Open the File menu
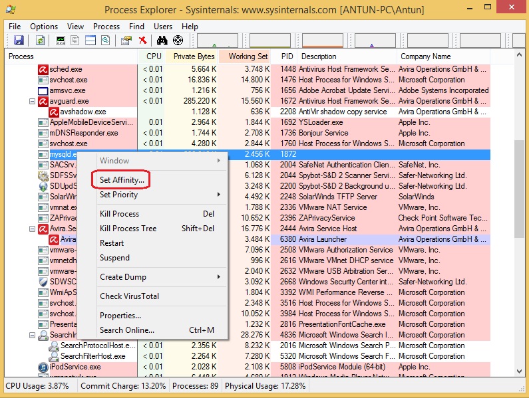This screenshot has width=529, height=398. coord(15,27)
